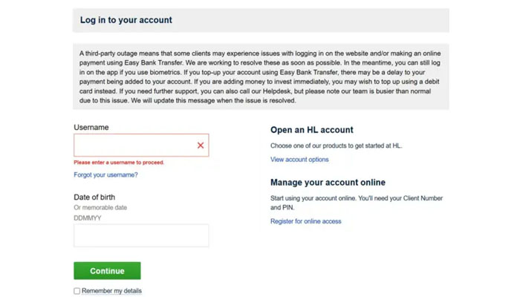Open Register for online access link
Screen dimensions: 520x297
(305, 221)
